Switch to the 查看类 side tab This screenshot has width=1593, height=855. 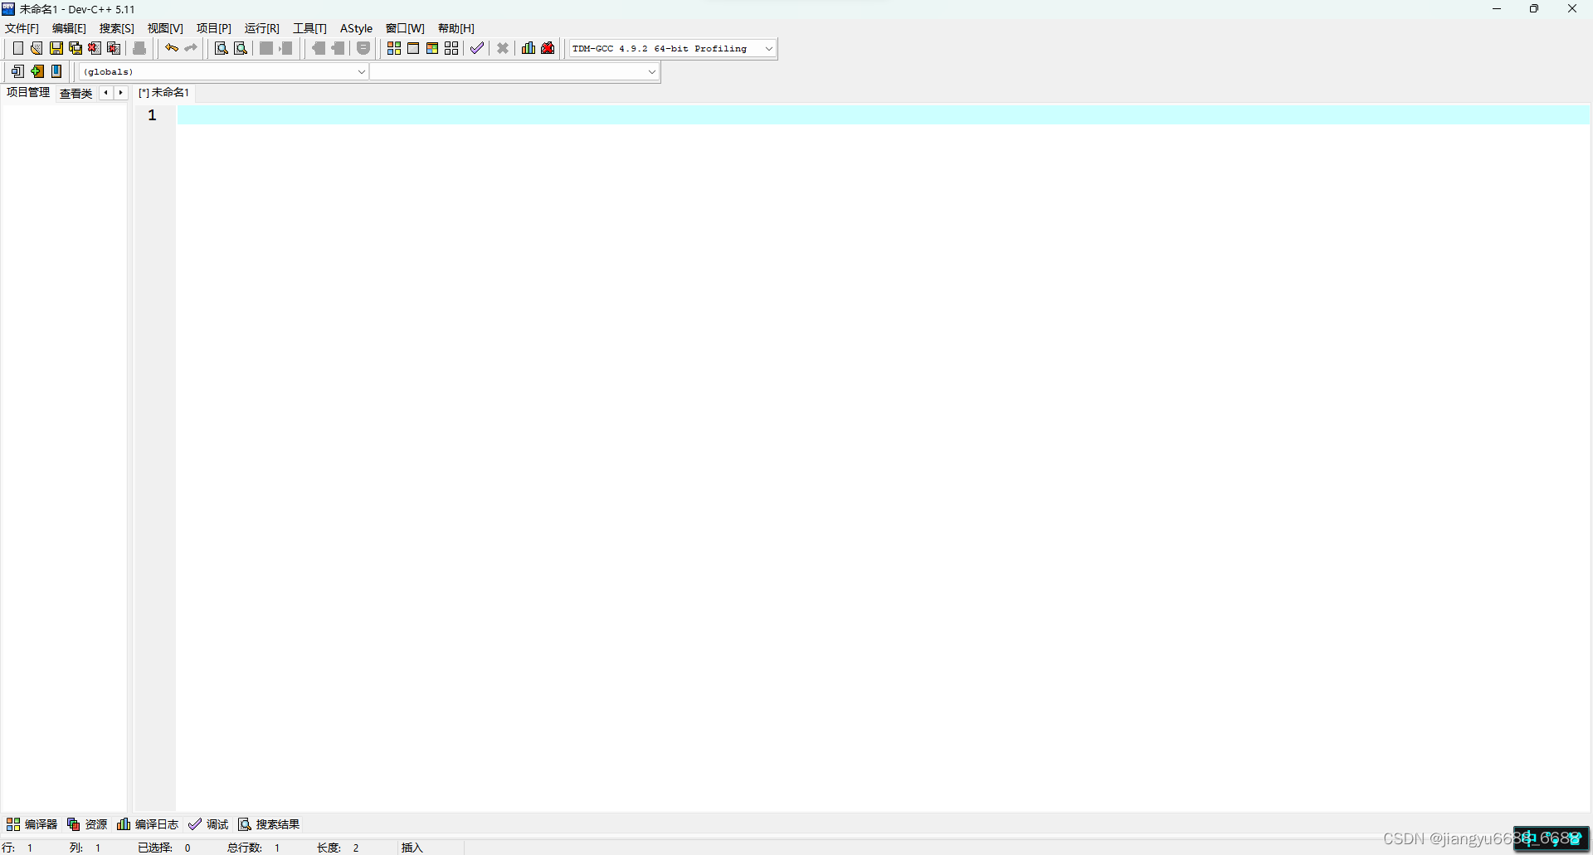(x=76, y=93)
